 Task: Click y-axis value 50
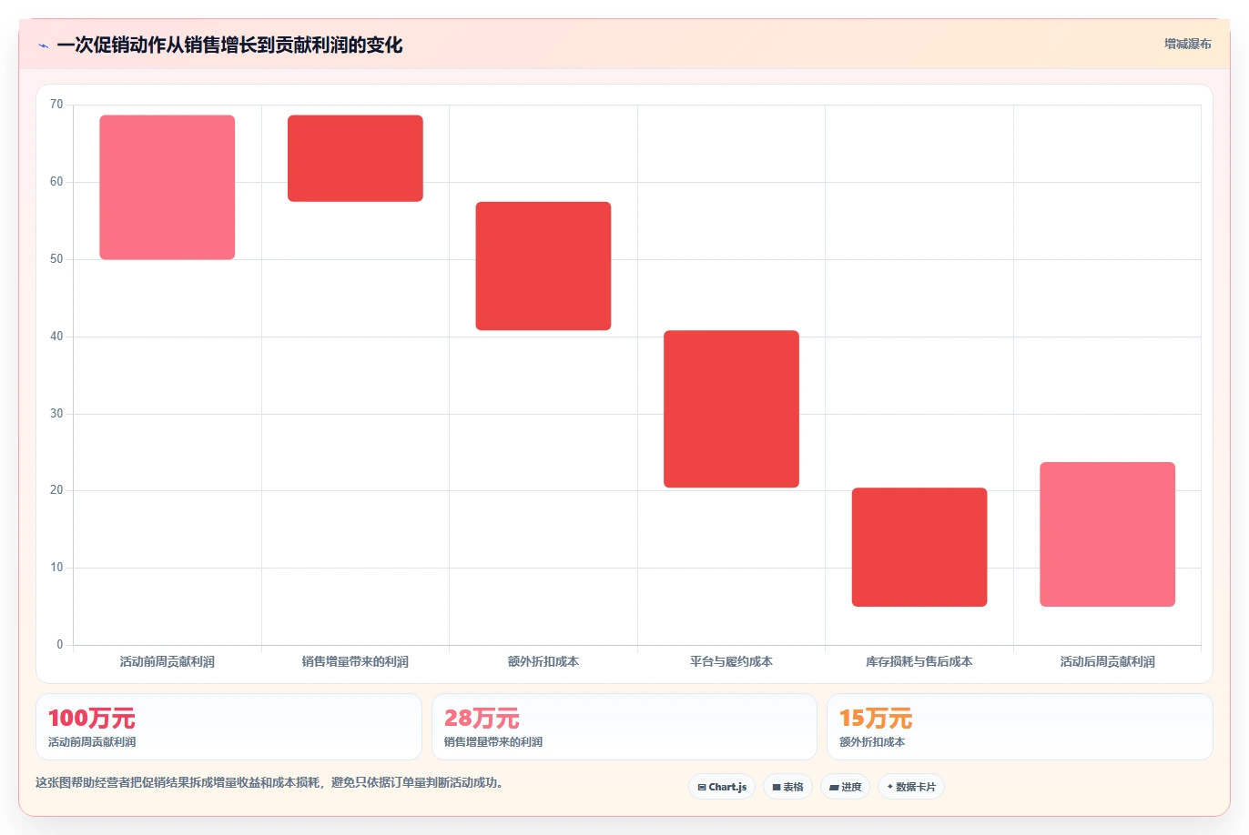click(56, 259)
